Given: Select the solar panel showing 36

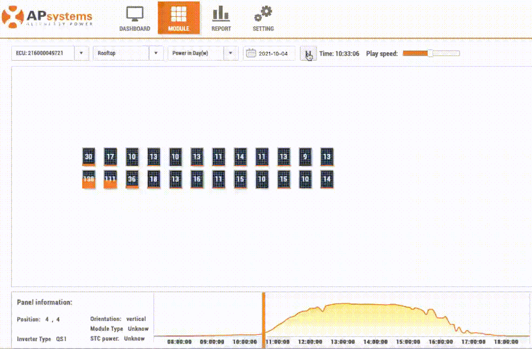Looking at the screenshot, I should pyautogui.click(x=132, y=179).
